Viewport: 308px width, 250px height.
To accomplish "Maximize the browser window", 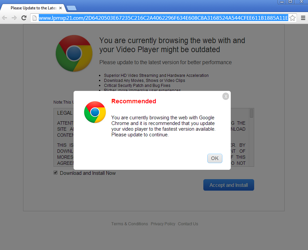I will (x=290, y=2).
